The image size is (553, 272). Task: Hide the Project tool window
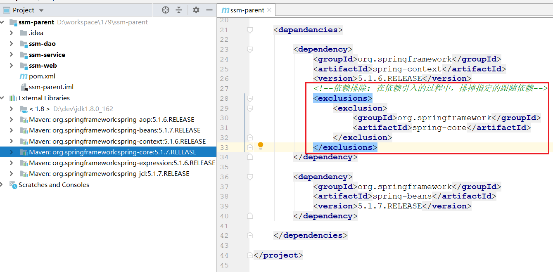pyautogui.click(x=209, y=10)
